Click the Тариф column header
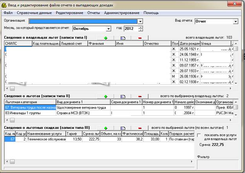245x173 pixels. [74, 134]
